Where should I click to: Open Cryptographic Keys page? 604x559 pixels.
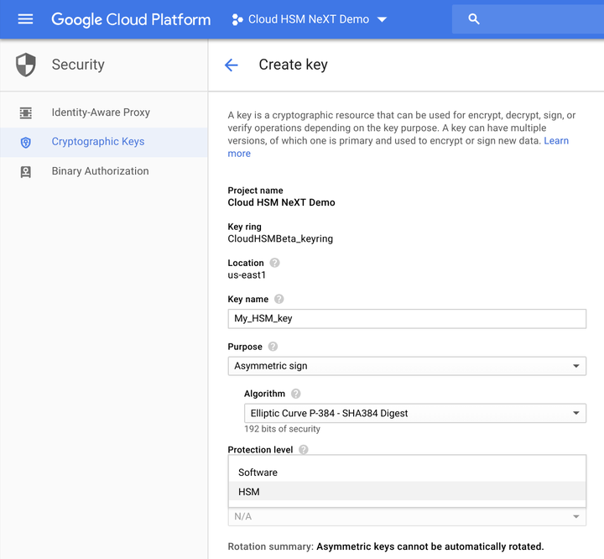coord(104,142)
